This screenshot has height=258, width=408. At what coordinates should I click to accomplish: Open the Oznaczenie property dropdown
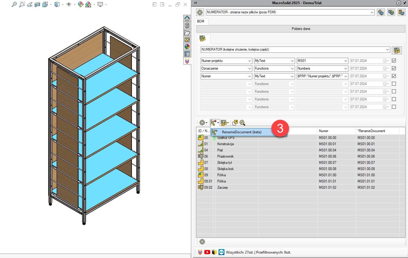click(250, 68)
